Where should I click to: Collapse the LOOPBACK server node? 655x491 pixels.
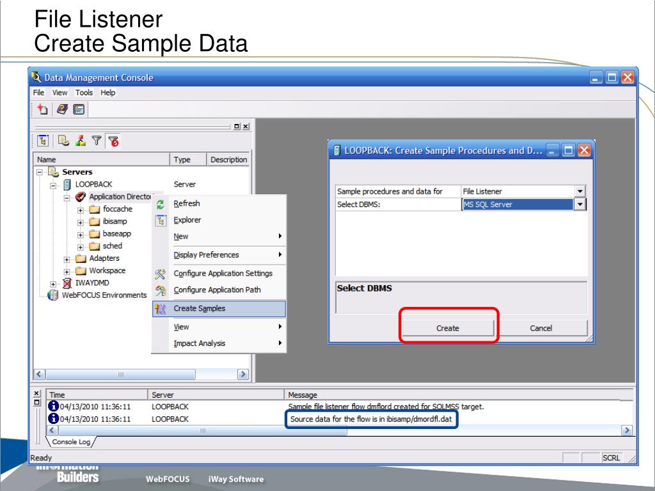[x=54, y=186]
